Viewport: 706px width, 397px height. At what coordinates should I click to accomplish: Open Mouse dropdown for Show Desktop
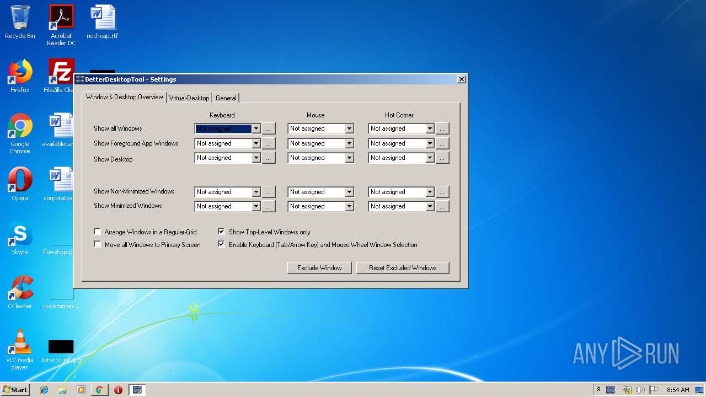pyautogui.click(x=349, y=158)
